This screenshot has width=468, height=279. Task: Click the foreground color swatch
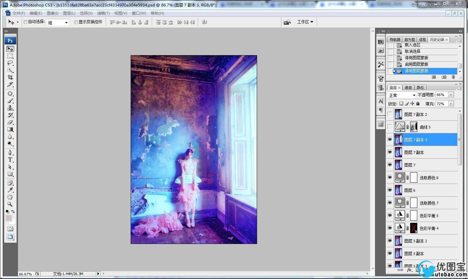click(9, 218)
